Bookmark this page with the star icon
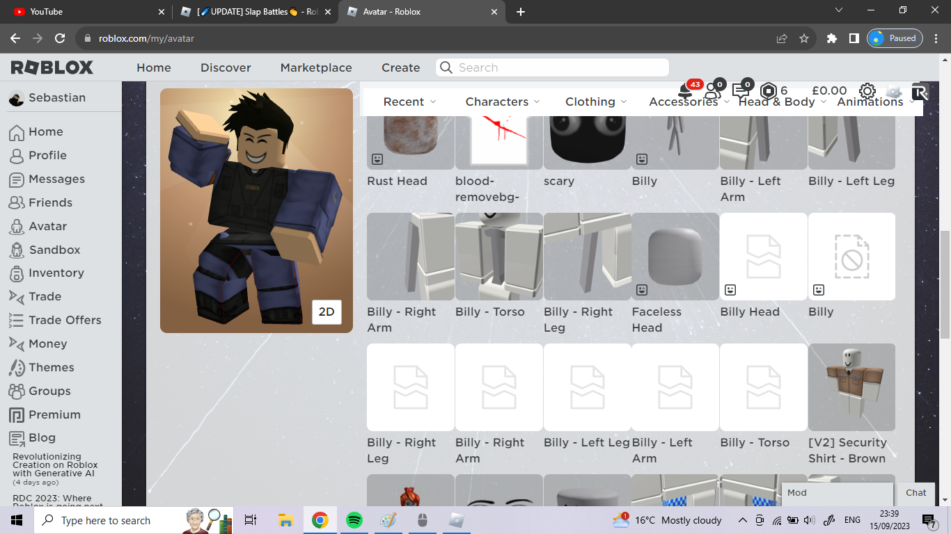Screen dimensions: 951x534 (x=804, y=39)
